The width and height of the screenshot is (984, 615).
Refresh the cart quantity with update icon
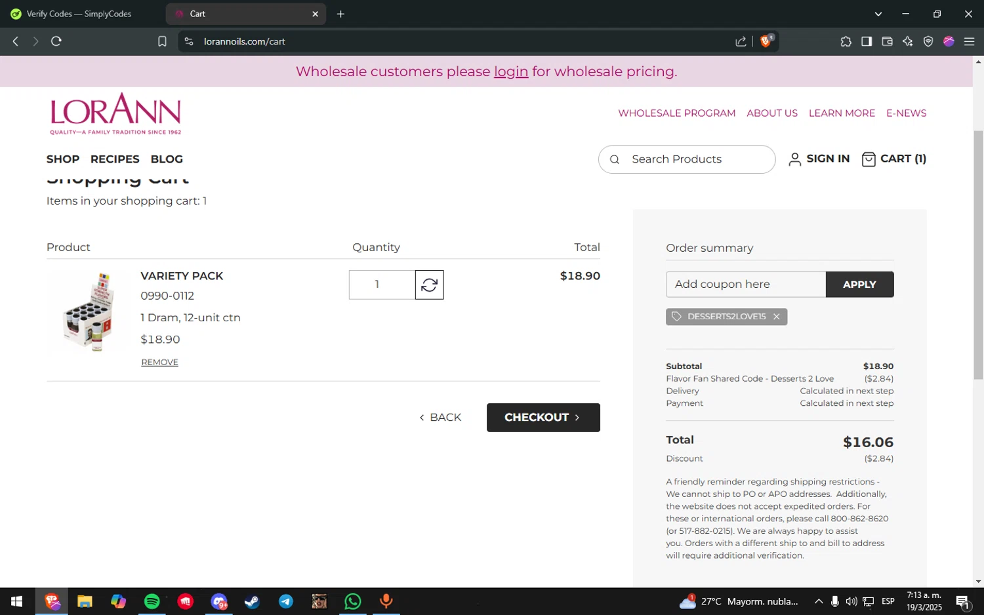point(429,285)
